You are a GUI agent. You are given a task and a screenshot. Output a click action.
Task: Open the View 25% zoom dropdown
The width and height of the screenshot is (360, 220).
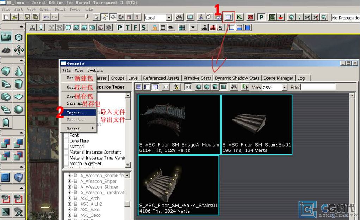(285, 88)
